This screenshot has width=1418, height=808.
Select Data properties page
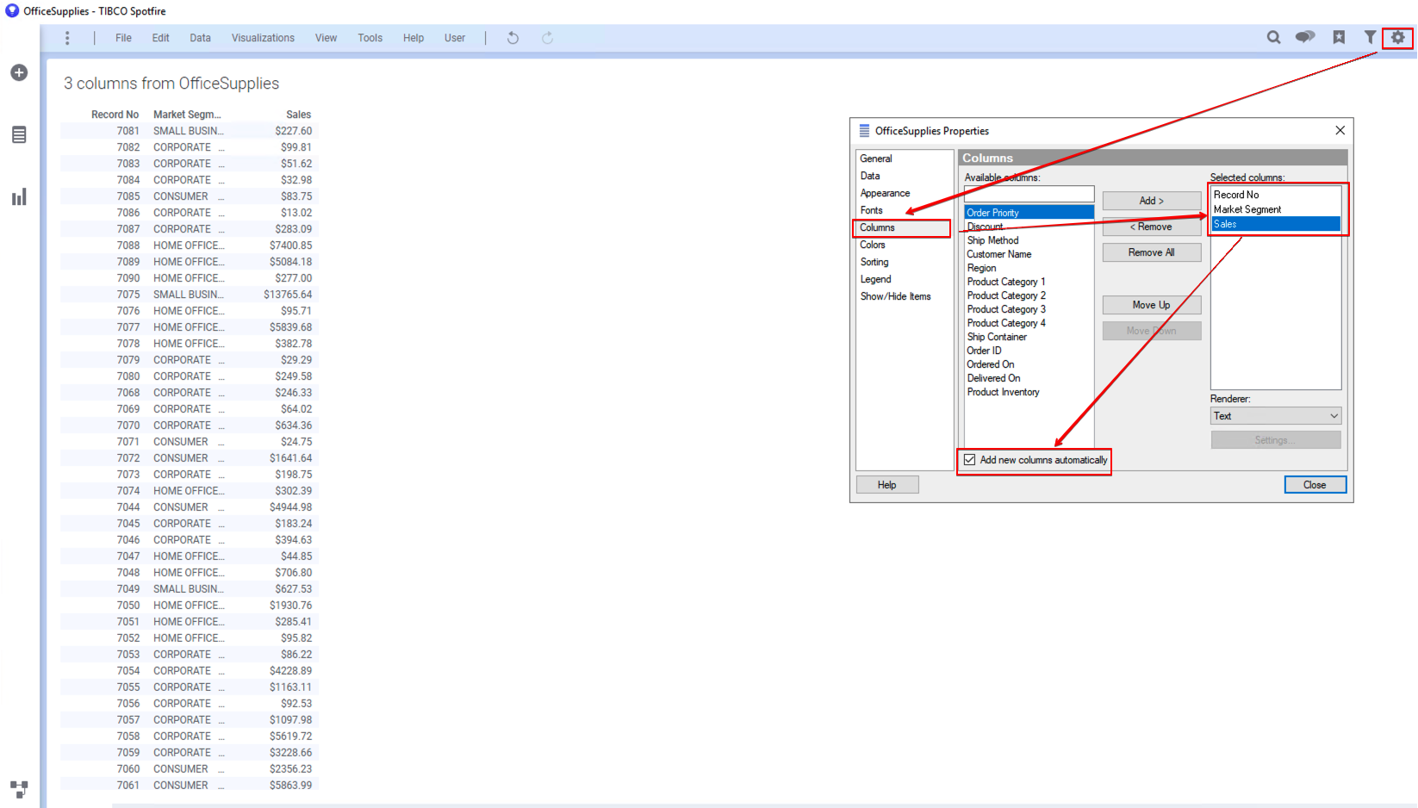[x=870, y=176]
